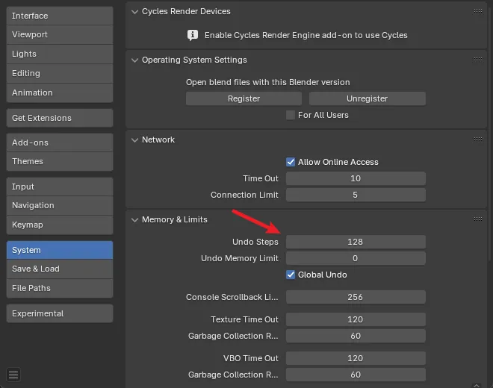The width and height of the screenshot is (493, 388).
Task: Click the Unregister button
Action: coord(368,98)
